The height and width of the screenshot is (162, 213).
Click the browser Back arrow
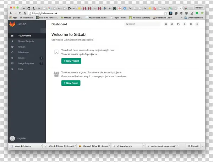[11, 13]
